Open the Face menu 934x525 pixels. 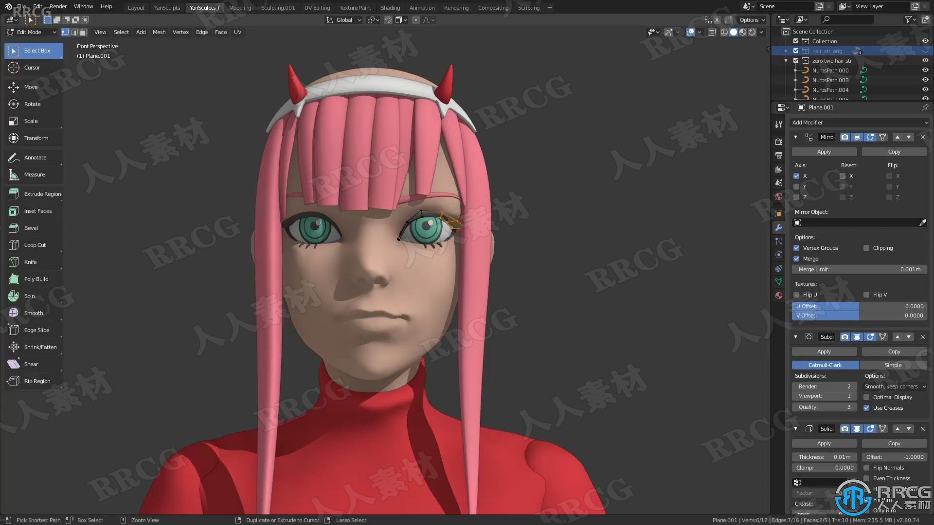pyautogui.click(x=221, y=32)
